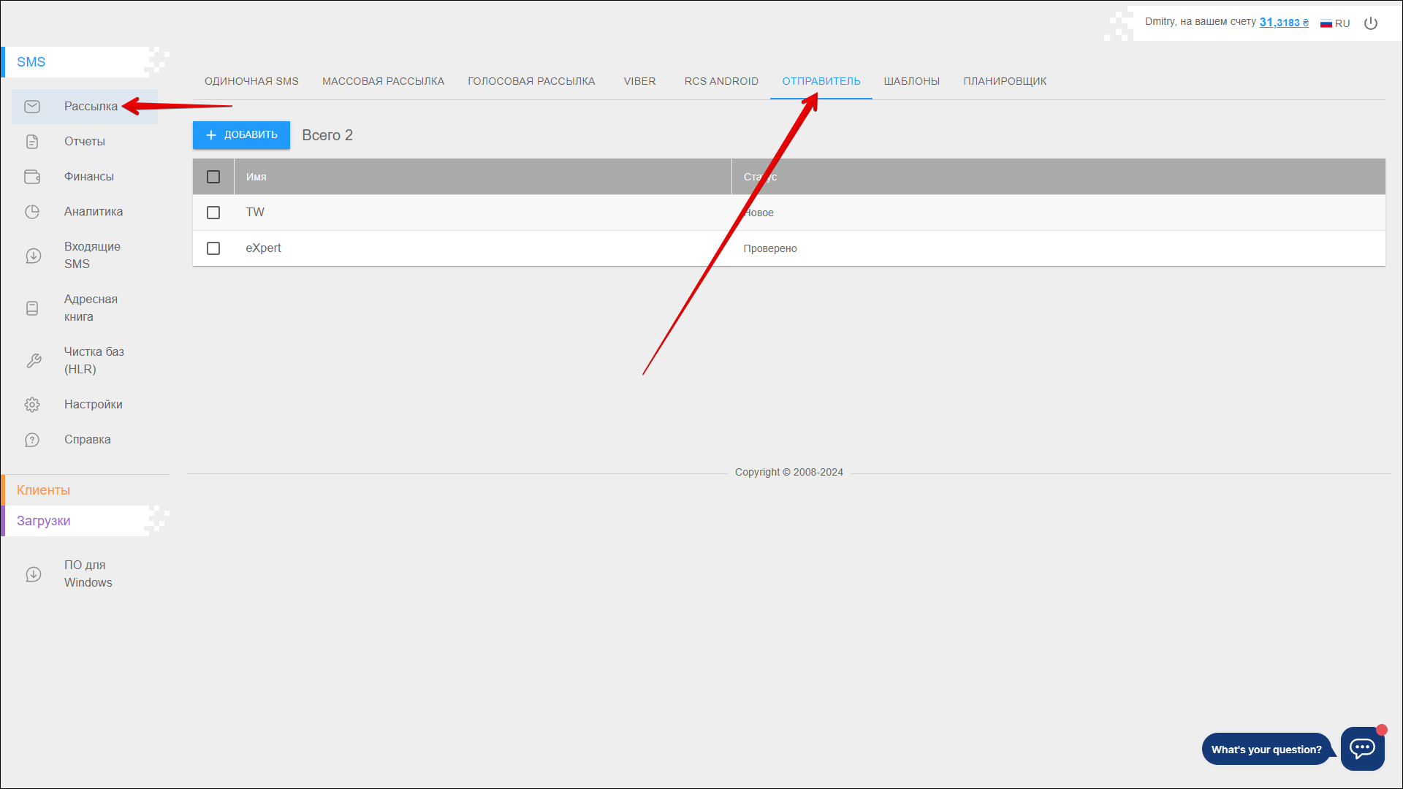Click the gear icon beside Настройки

pyautogui.click(x=32, y=405)
